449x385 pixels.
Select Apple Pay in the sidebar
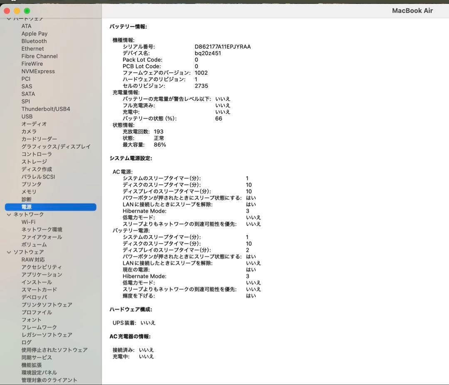click(34, 33)
